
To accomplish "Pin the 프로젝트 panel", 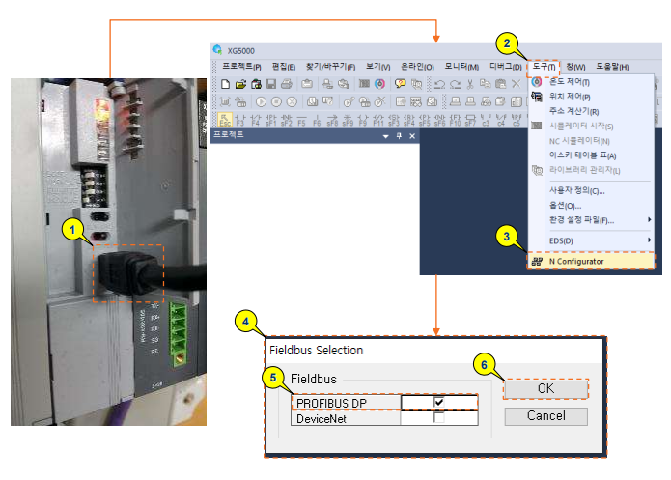I will pos(399,136).
